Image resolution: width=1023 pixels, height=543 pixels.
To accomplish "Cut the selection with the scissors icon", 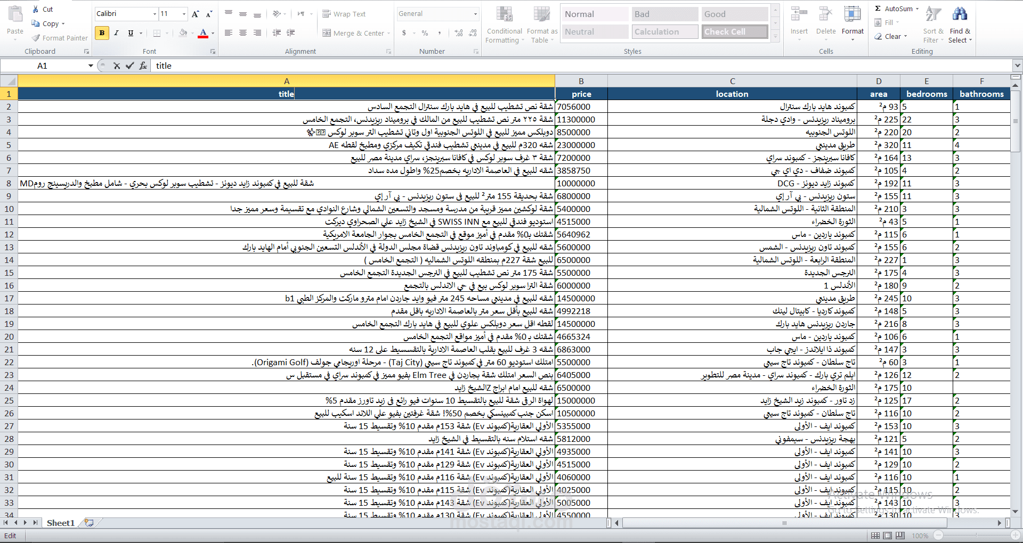I will coord(36,9).
